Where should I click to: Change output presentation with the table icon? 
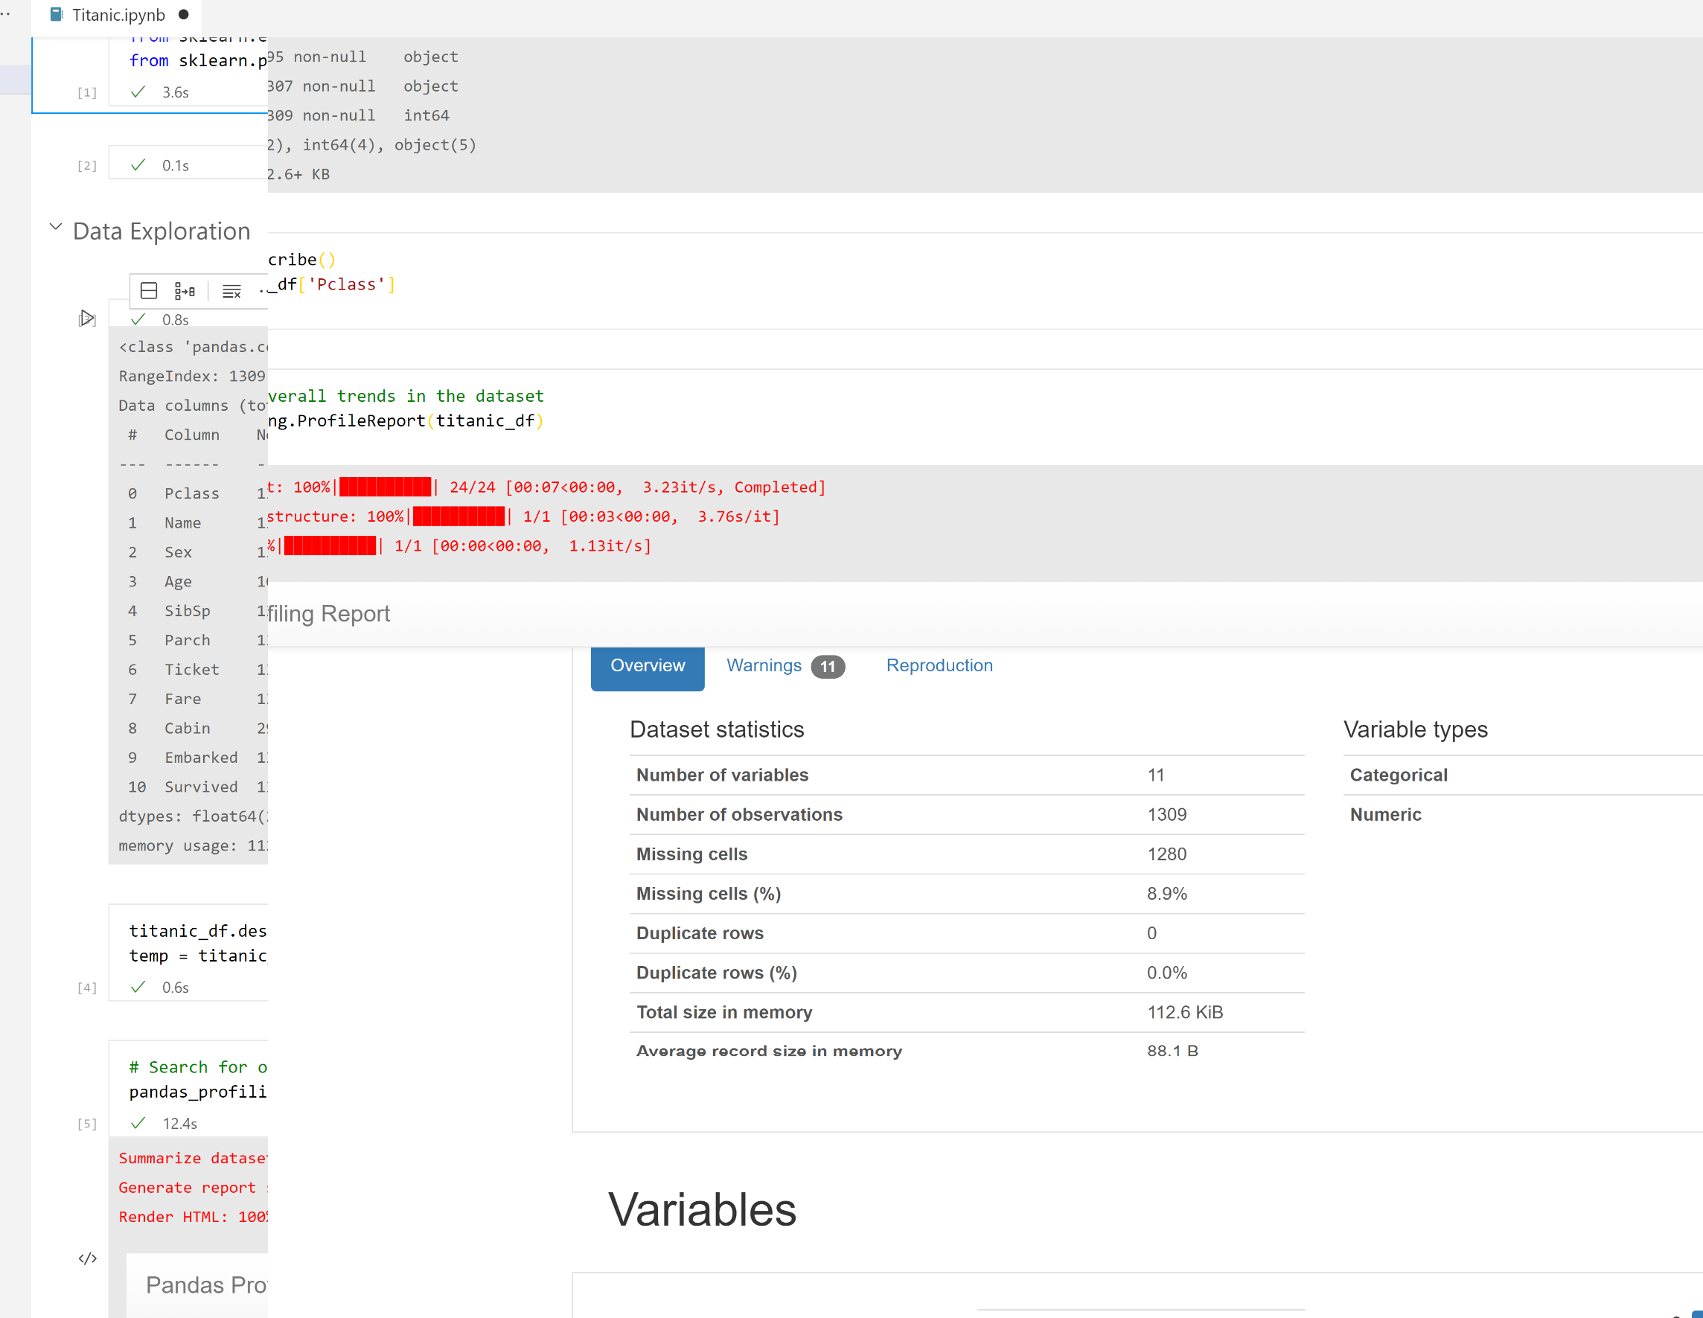(148, 290)
